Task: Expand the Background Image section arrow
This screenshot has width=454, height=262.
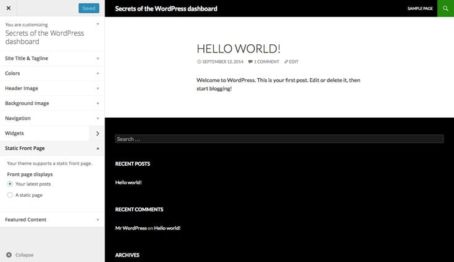Action: pyautogui.click(x=98, y=104)
